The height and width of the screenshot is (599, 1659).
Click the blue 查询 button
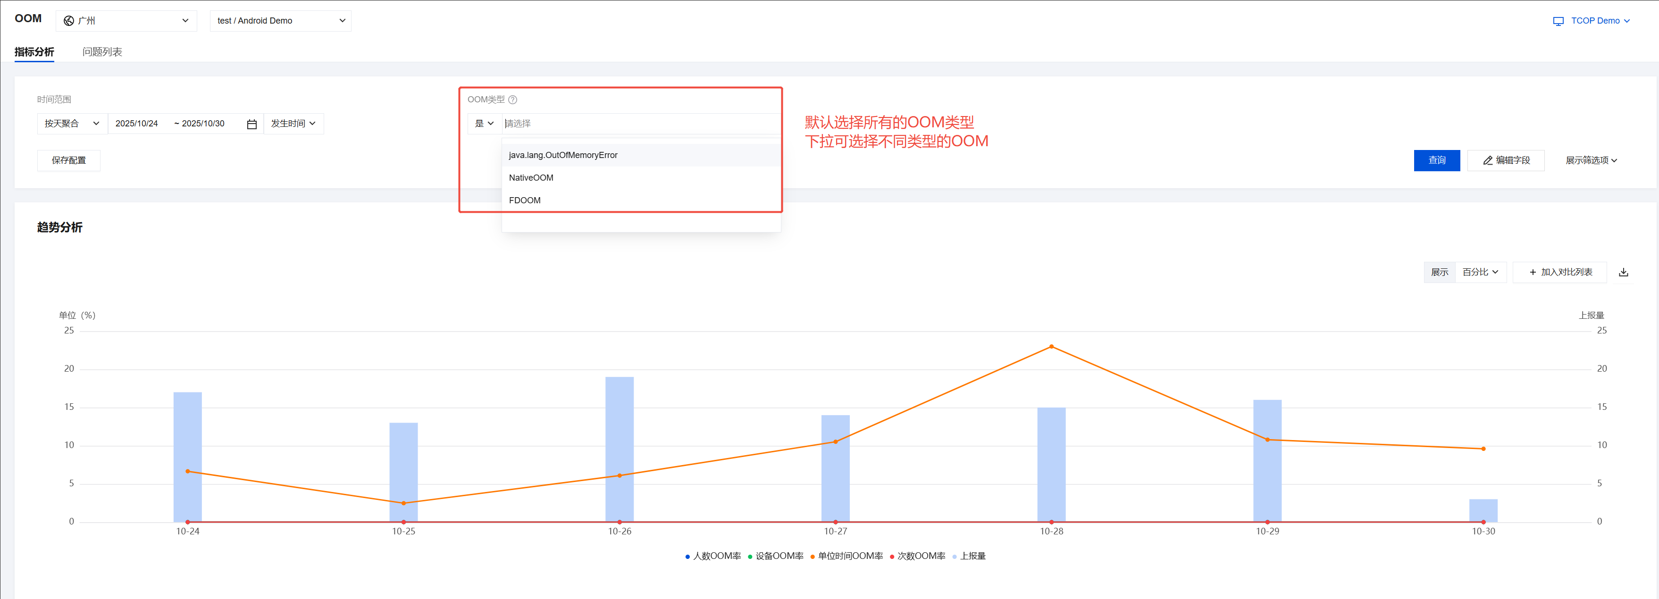[x=1436, y=160]
